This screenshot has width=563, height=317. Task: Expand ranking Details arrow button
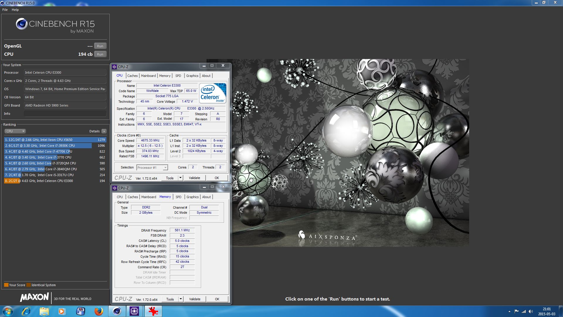(x=104, y=131)
